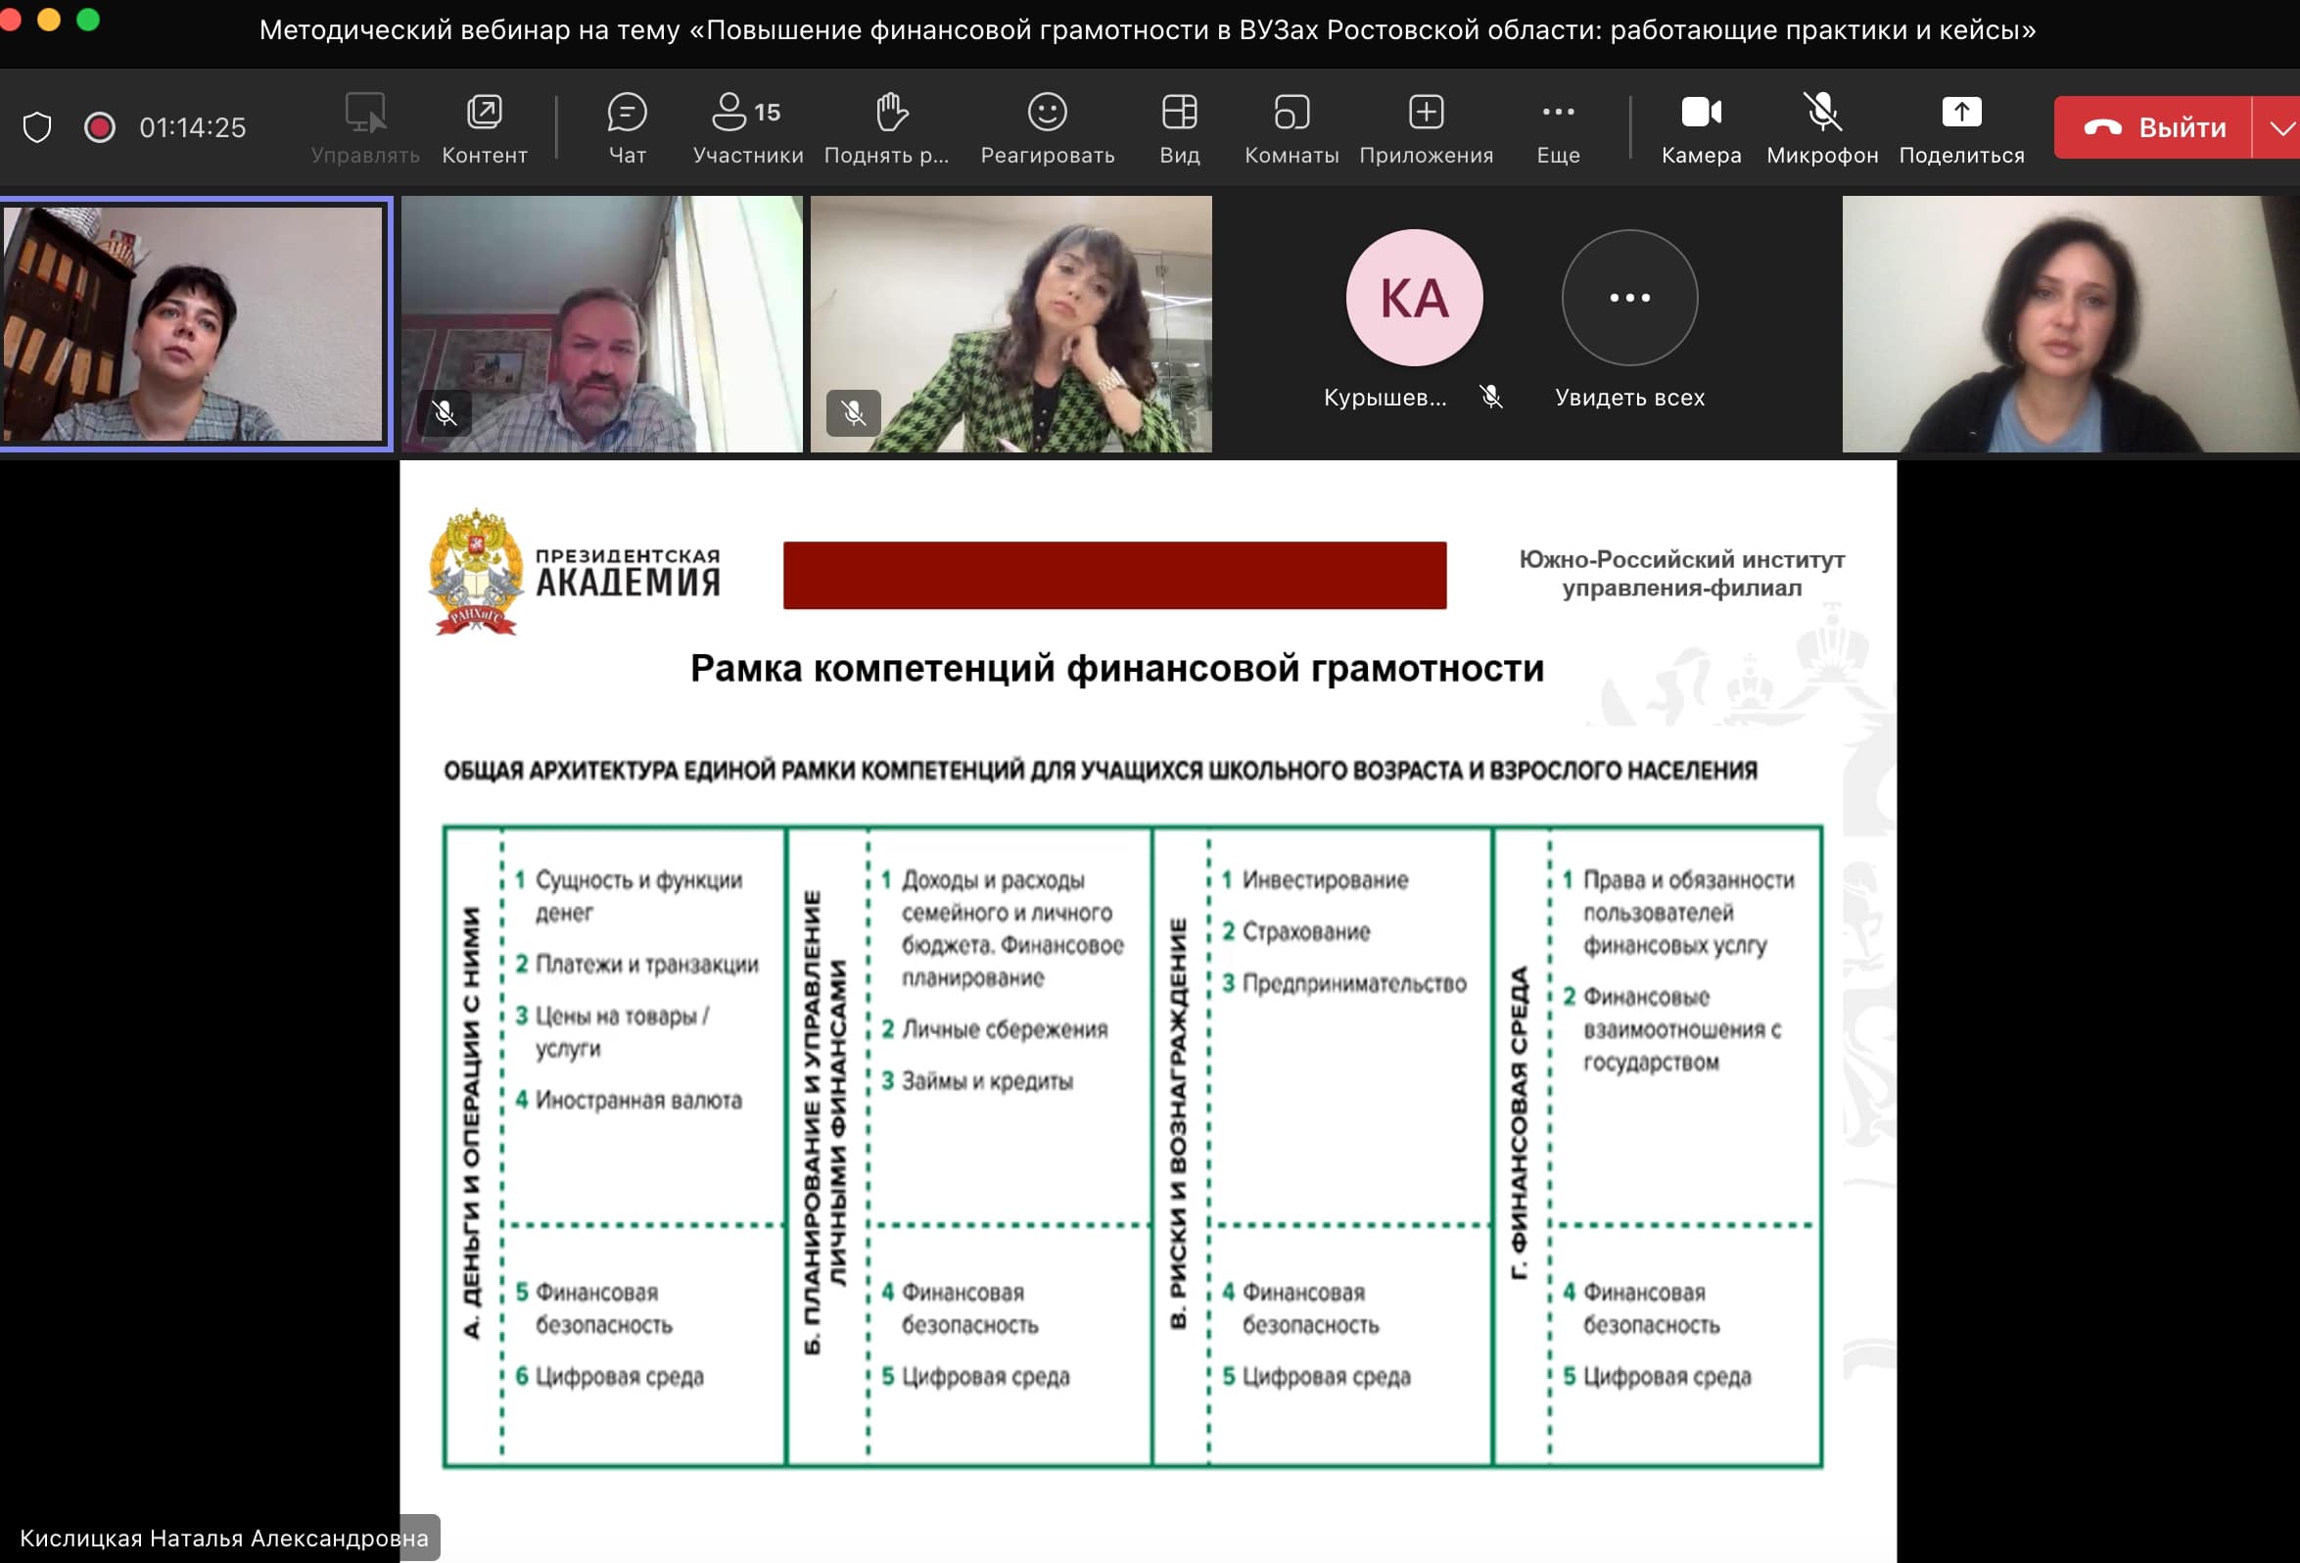Click the dark red banner on slide
2300x1563 pixels.
[1113, 574]
